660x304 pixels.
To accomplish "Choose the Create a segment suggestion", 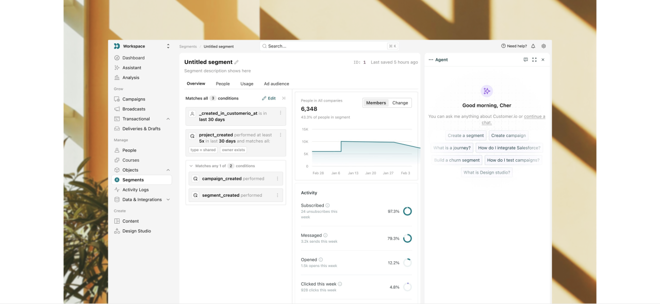I will (466, 136).
